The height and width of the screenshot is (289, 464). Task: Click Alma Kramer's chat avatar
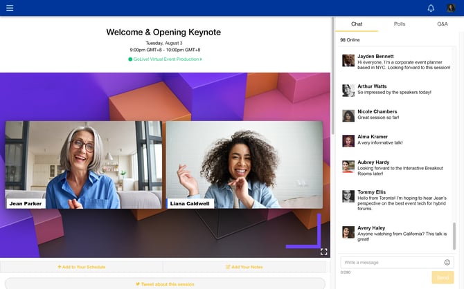[348, 140]
